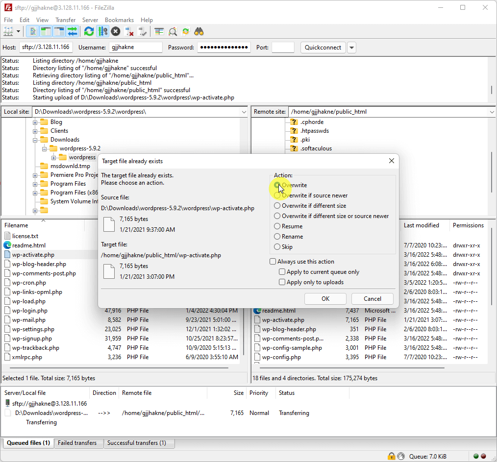Toggle the message log display icon
This screenshot has width=497, height=462.
pyautogui.click(x=32, y=31)
